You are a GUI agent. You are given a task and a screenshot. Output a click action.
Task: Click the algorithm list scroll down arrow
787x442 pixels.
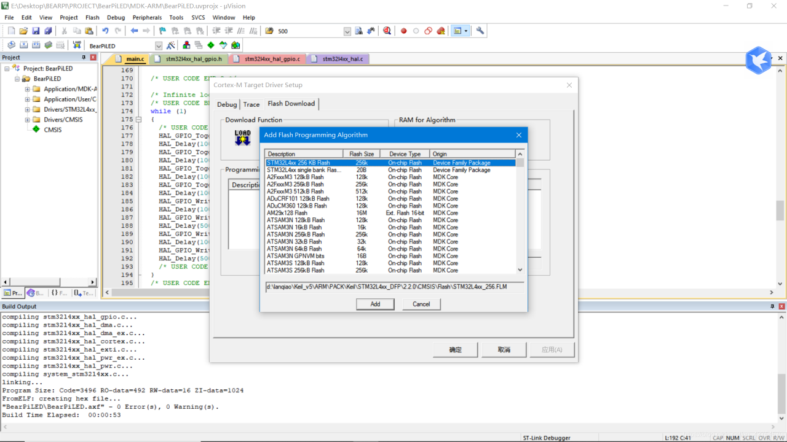(520, 269)
